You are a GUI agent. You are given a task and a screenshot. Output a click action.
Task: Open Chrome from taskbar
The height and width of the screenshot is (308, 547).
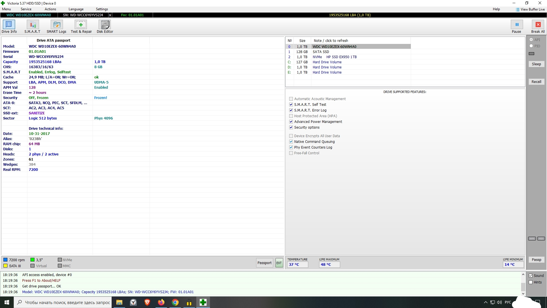click(x=175, y=302)
